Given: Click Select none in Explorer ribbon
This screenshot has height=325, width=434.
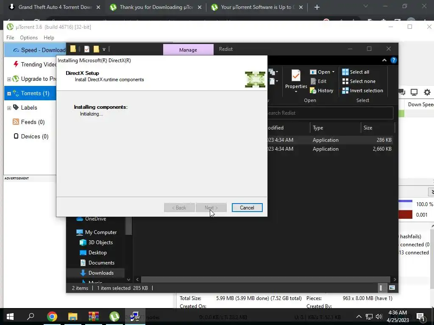Looking at the screenshot, I should click(x=359, y=81).
